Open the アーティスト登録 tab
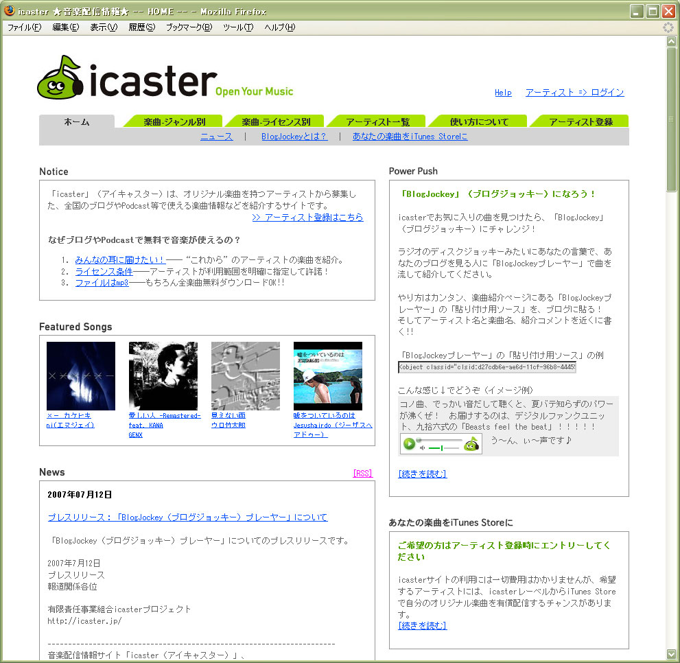This screenshot has width=680, height=663. (581, 121)
